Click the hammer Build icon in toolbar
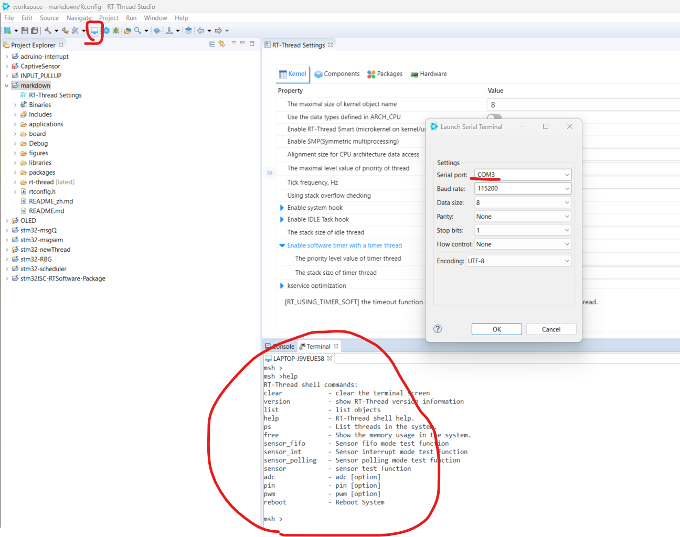680x537 pixels. 48,31
